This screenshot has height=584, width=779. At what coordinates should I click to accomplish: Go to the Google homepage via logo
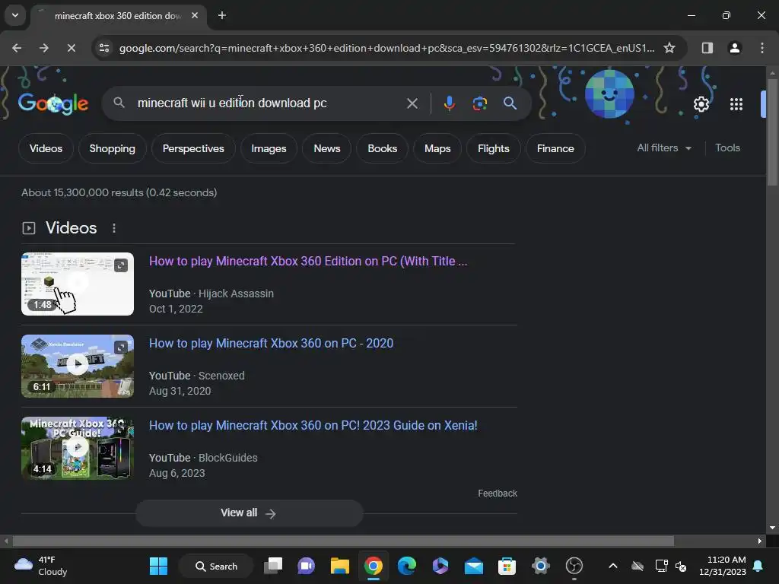tap(53, 103)
